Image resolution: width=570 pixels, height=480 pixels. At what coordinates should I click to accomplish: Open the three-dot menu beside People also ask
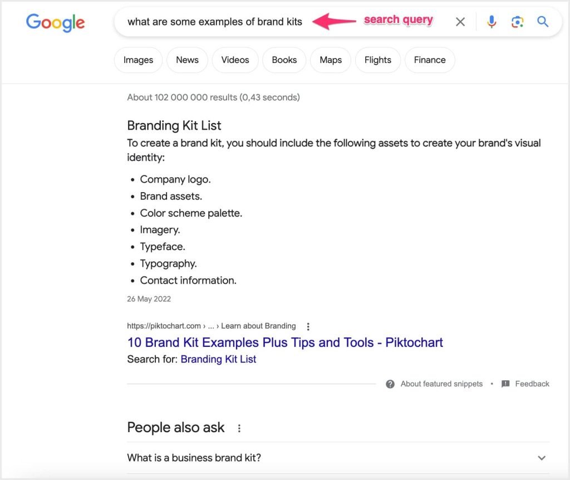[x=239, y=427]
